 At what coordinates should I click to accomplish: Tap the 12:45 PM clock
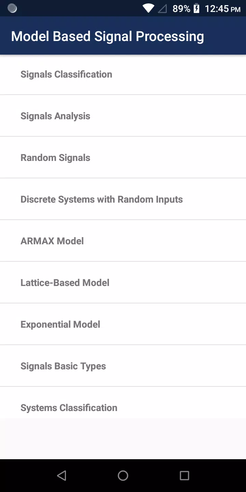pos(222,9)
